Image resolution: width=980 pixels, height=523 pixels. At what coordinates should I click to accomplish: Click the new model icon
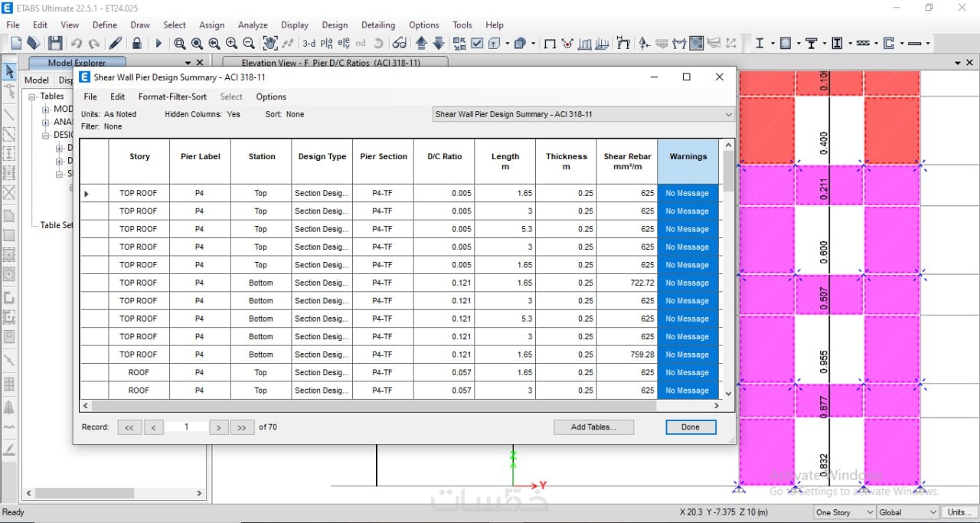click(16, 44)
